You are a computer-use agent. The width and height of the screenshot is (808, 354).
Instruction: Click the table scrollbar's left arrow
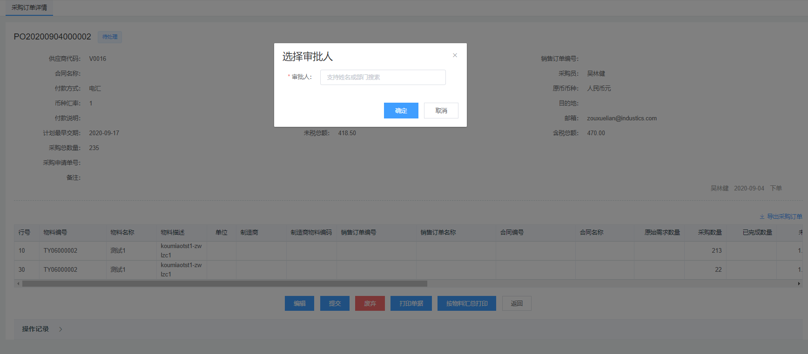18,283
